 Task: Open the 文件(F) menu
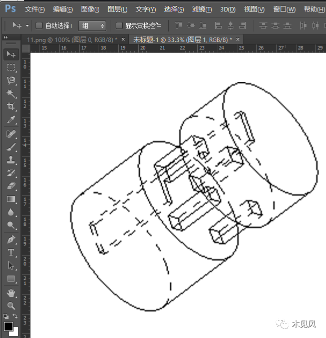35,9
